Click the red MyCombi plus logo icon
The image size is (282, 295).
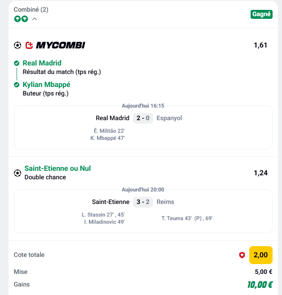29,45
